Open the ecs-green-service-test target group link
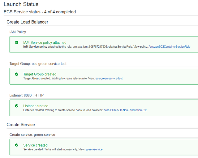 tap(109, 79)
